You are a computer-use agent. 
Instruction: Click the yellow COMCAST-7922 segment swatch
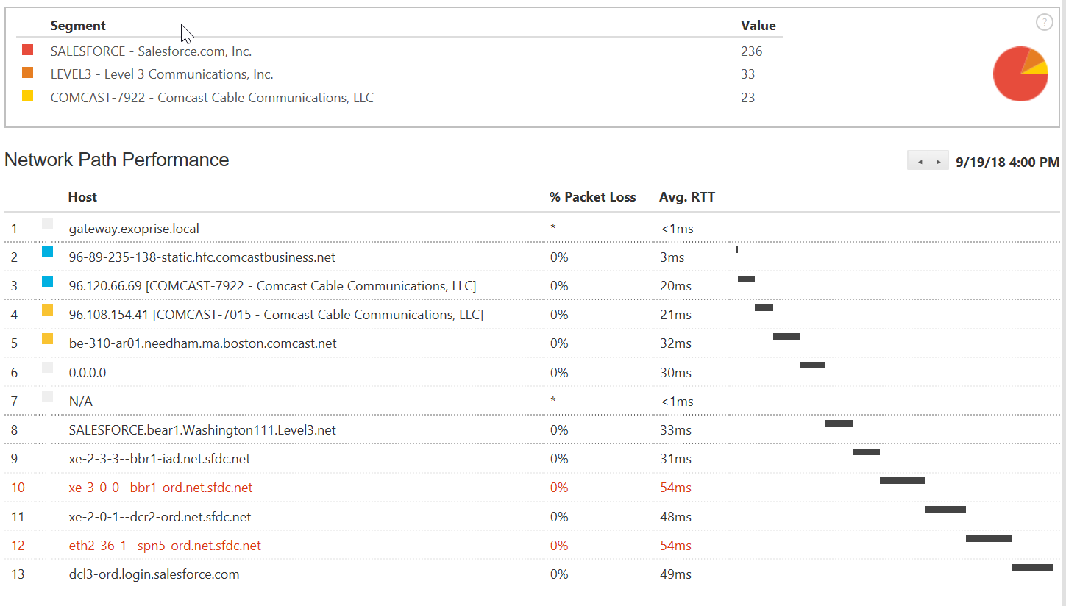28,96
